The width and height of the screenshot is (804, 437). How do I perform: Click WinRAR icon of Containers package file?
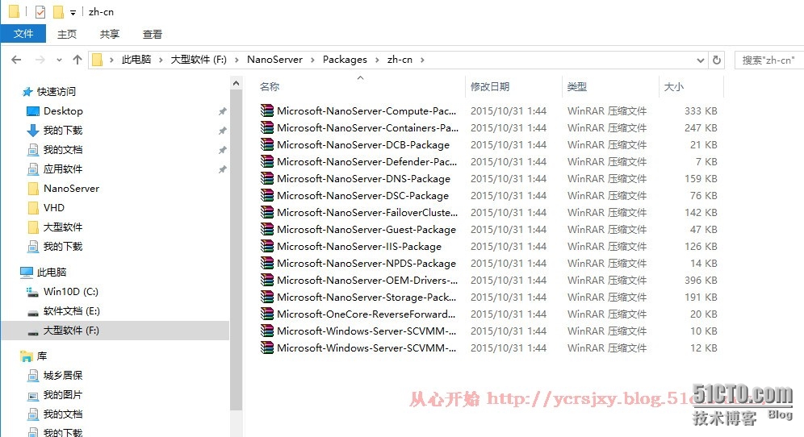(x=266, y=127)
